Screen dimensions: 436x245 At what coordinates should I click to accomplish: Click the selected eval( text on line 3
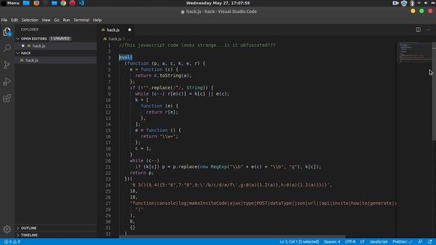[x=125, y=57]
